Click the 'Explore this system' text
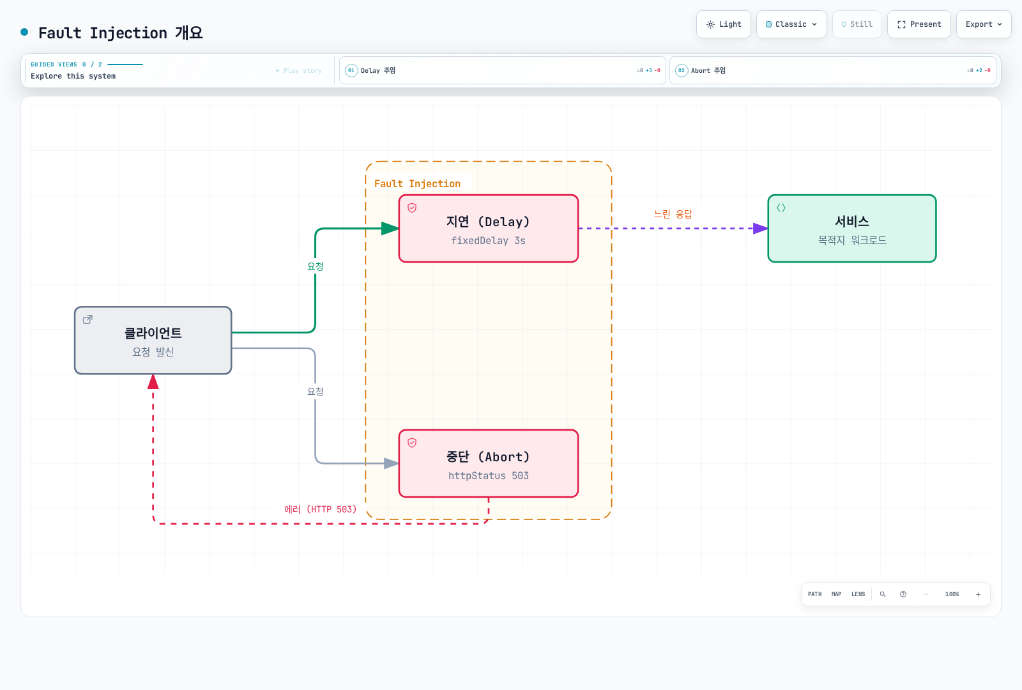The image size is (1022, 690). point(73,76)
